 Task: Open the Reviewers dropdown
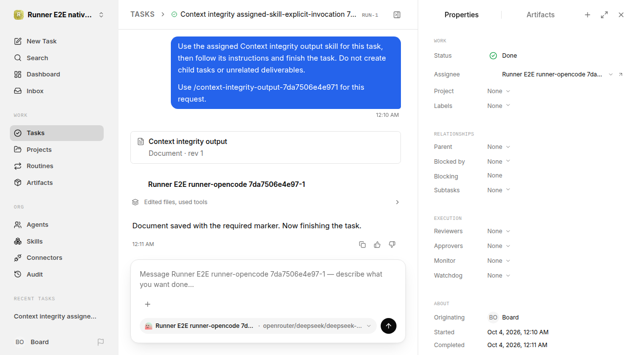tap(499, 231)
